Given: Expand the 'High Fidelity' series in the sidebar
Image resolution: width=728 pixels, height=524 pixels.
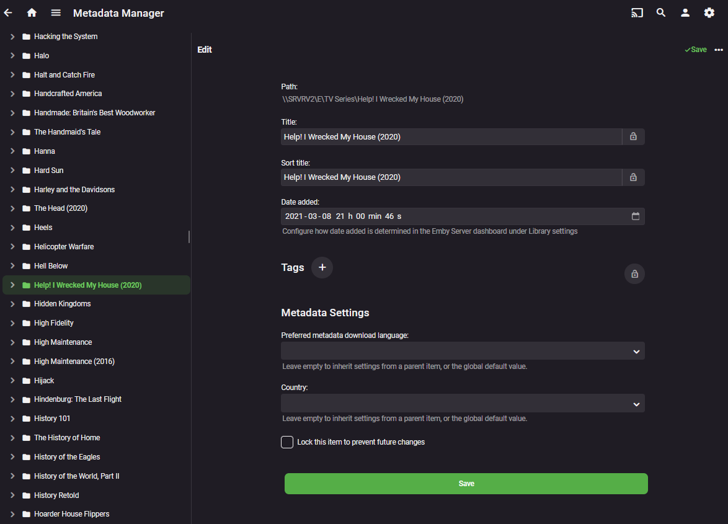Looking at the screenshot, I should [11, 322].
